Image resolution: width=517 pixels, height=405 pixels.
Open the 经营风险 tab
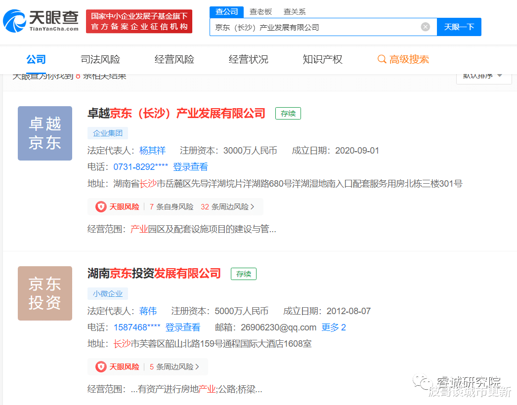(x=174, y=59)
